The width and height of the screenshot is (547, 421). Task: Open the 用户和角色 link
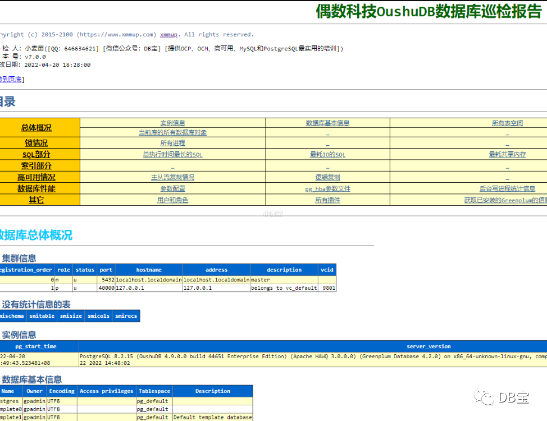coord(172,200)
